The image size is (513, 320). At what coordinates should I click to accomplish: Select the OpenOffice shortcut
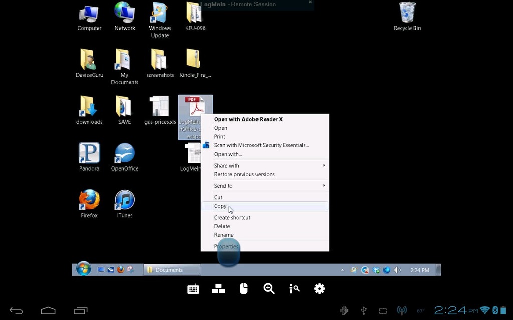(125, 157)
